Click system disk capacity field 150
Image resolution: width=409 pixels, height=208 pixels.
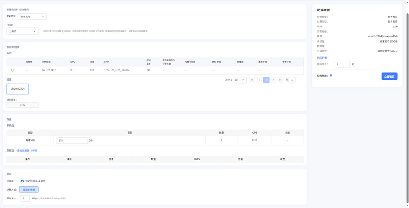(x=72, y=140)
